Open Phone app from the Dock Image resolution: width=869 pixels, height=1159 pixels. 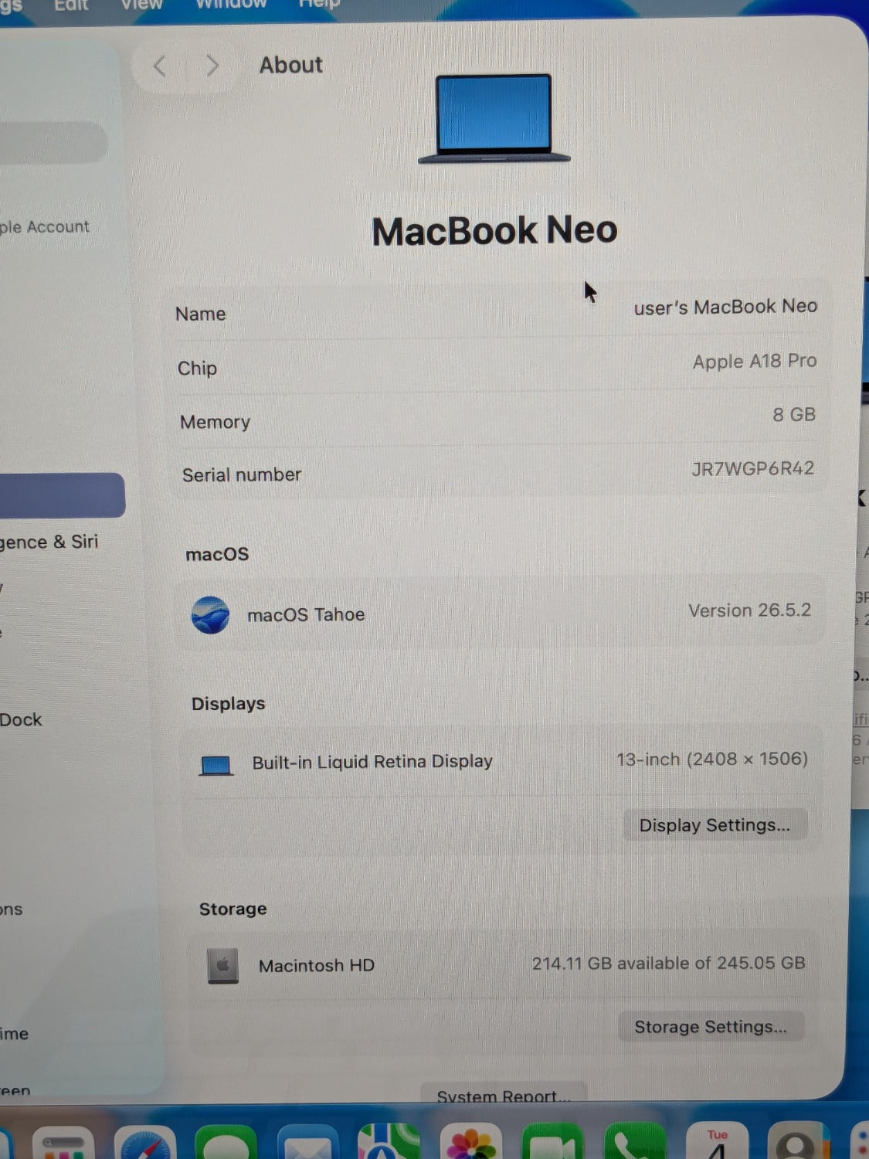tap(635, 1142)
